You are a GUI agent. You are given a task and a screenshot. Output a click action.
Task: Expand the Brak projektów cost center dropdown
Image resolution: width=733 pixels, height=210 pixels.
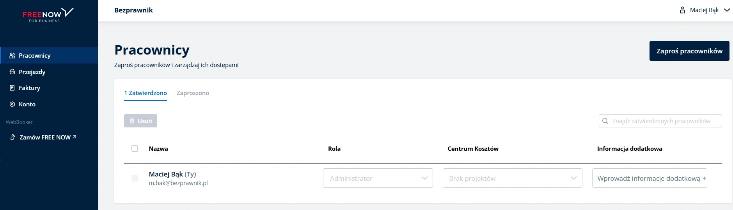click(513, 178)
